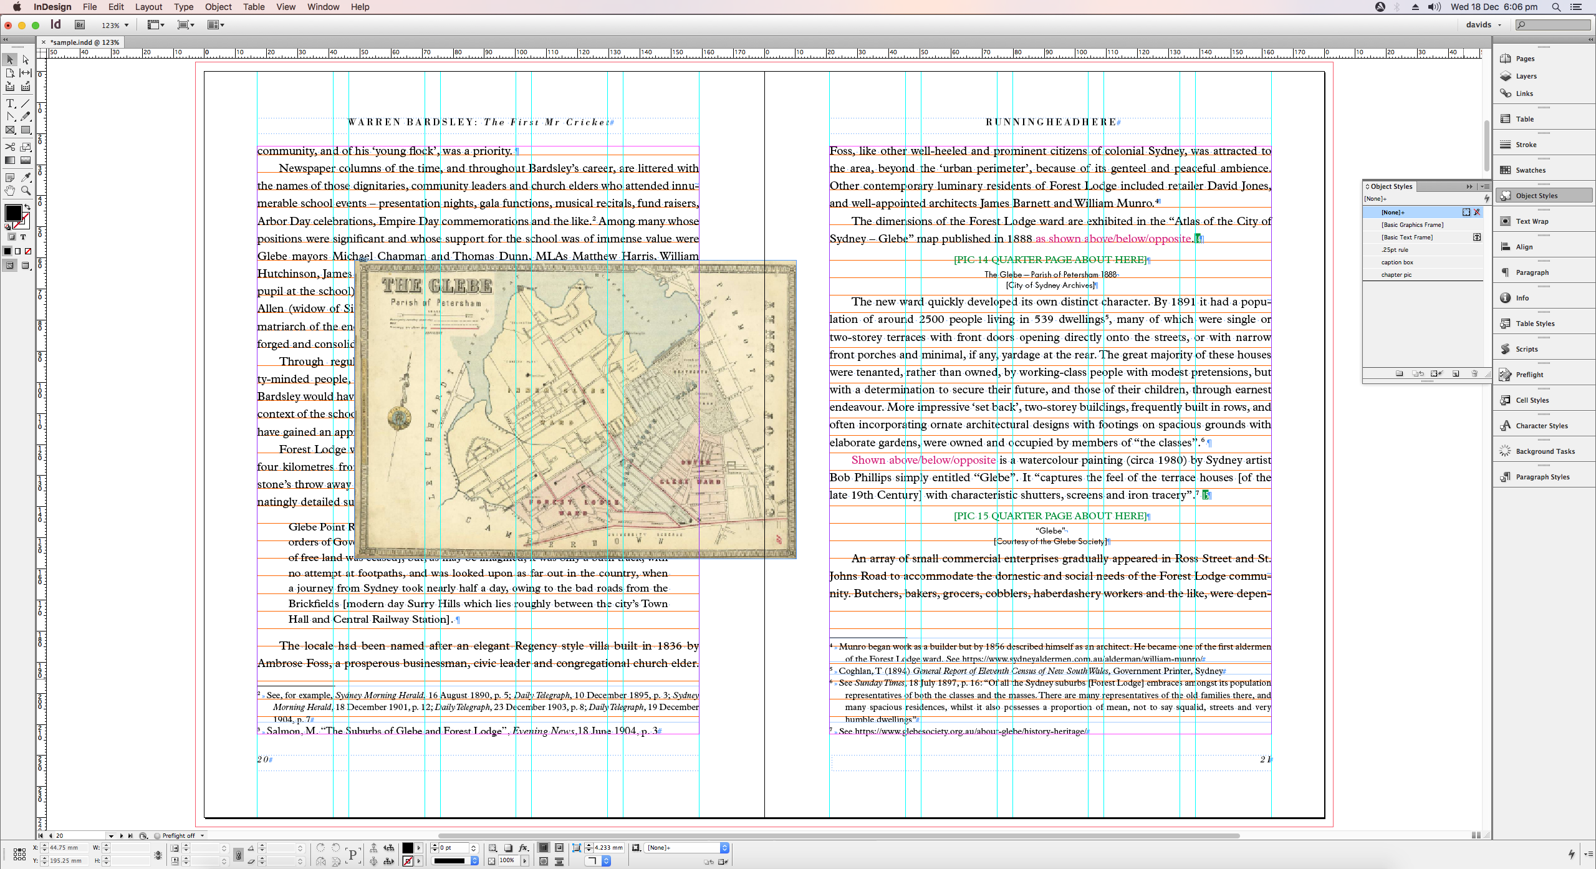Toggle the Preflight off indicator
This screenshot has height=869, width=1596.
tap(179, 836)
